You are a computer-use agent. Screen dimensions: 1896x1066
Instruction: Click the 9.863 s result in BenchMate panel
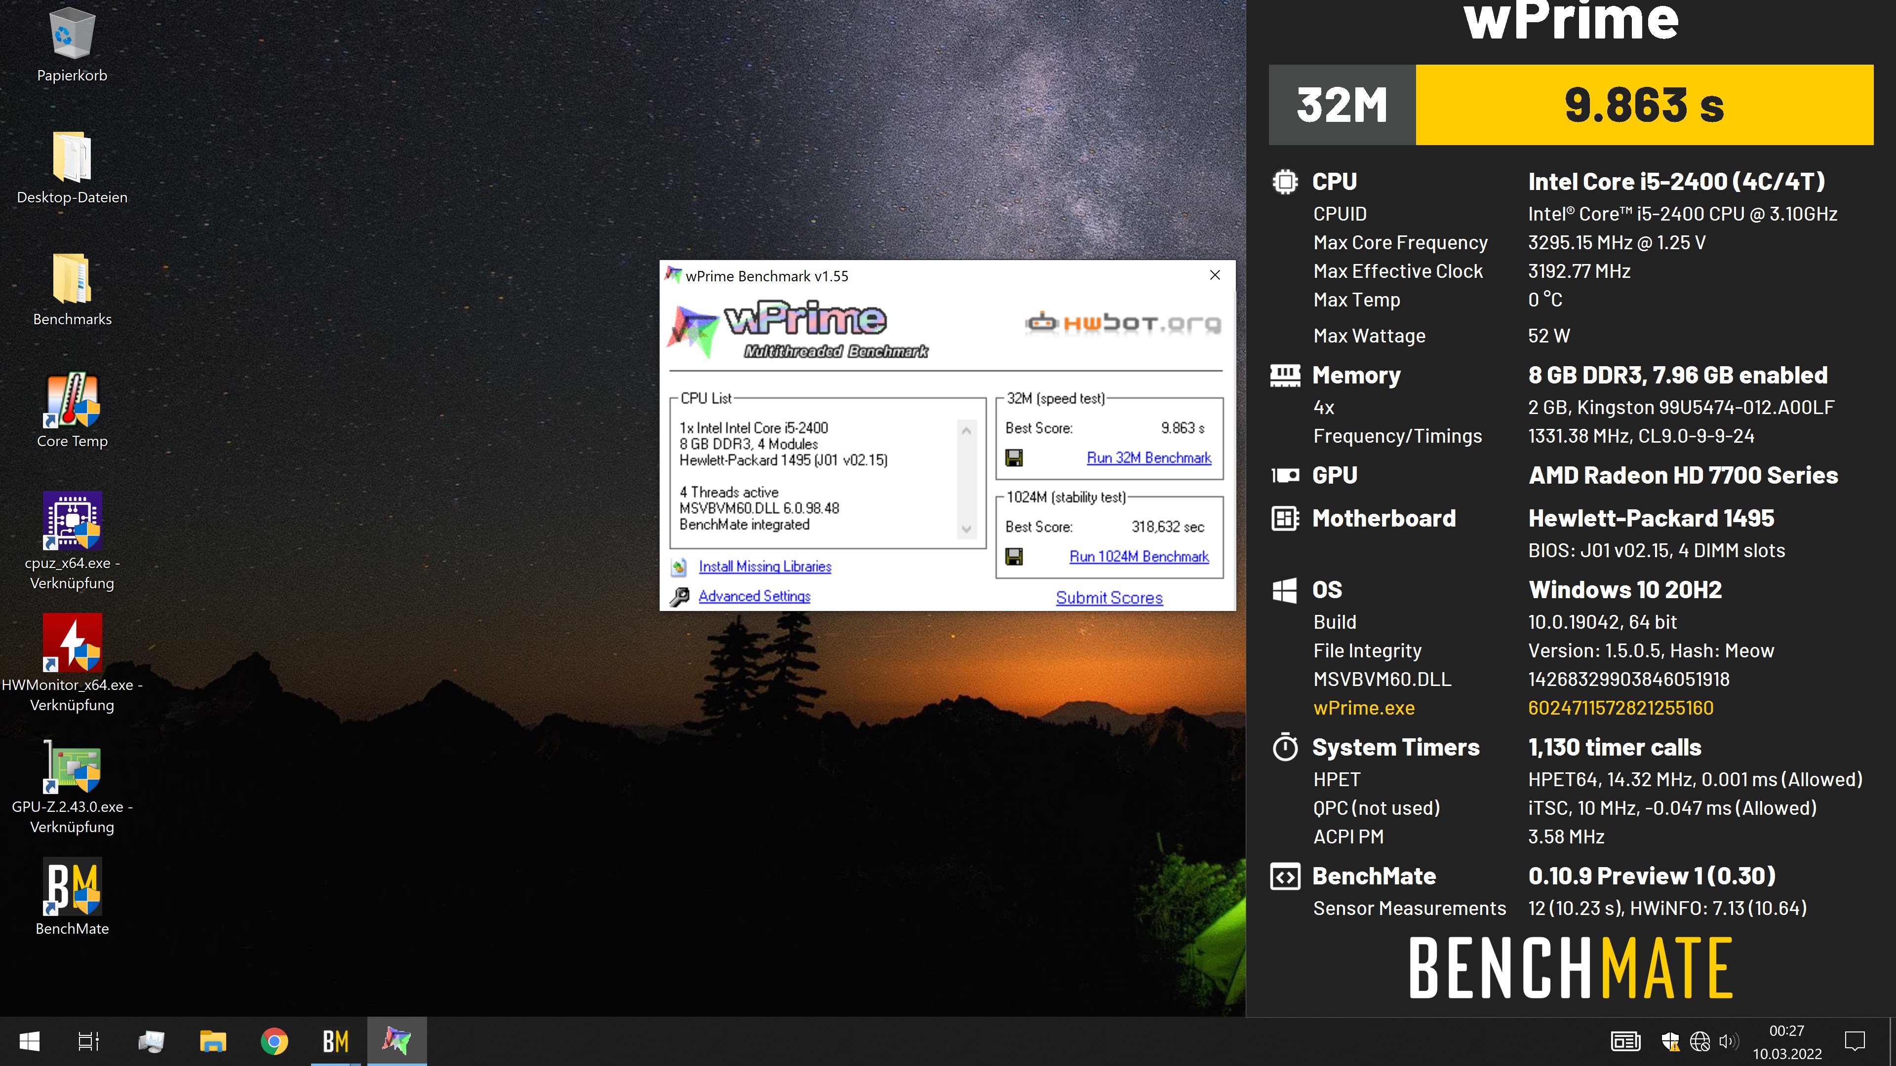(x=1644, y=105)
